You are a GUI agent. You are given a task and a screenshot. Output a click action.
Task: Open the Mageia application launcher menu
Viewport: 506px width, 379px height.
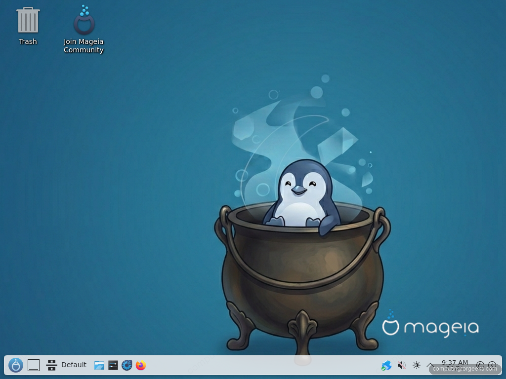[15, 365]
